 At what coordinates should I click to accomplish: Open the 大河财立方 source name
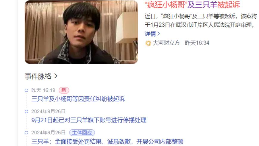pos(166,43)
